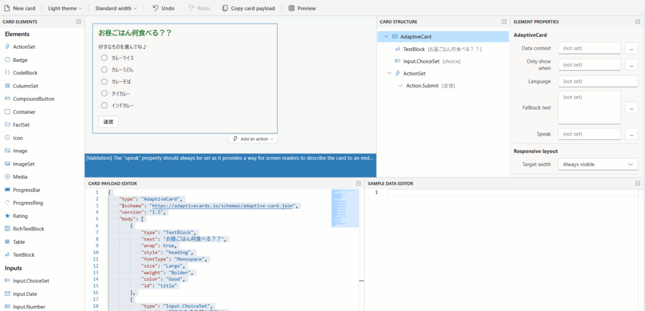The height and width of the screenshot is (311, 645).
Task: Open binding editor for Data context
Action: point(631,48)
